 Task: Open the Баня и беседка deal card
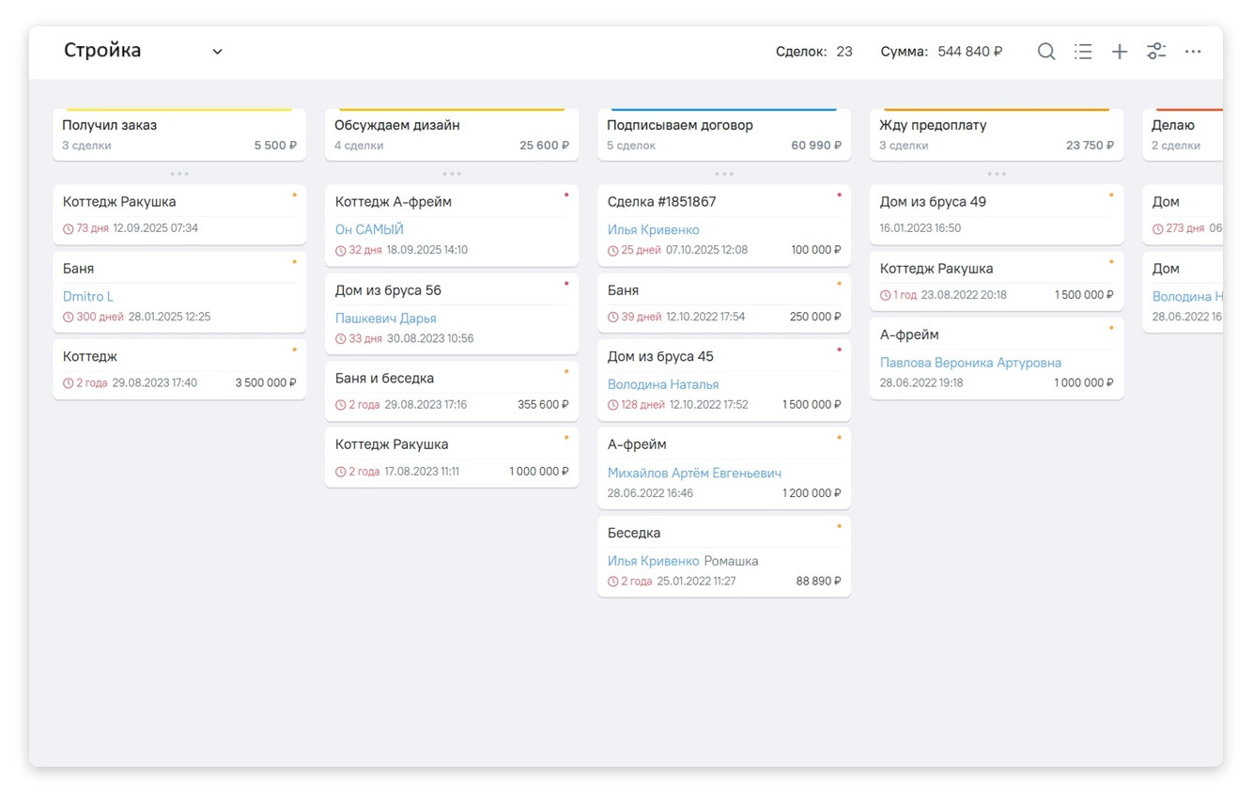(x=451, y=390)
